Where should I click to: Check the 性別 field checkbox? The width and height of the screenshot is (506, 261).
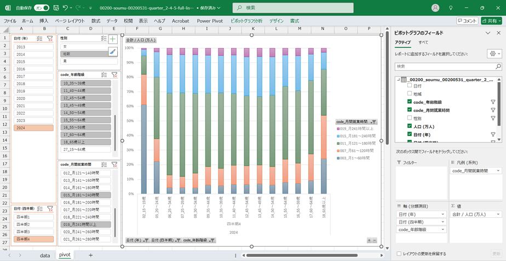pos(409,118)
